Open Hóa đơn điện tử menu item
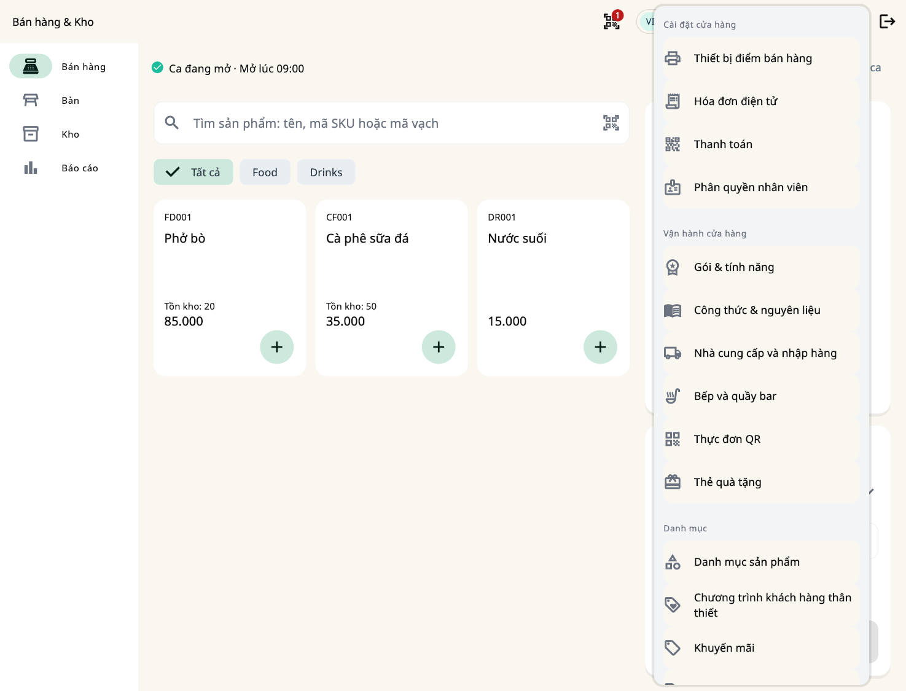 click(x=762, y=101)
